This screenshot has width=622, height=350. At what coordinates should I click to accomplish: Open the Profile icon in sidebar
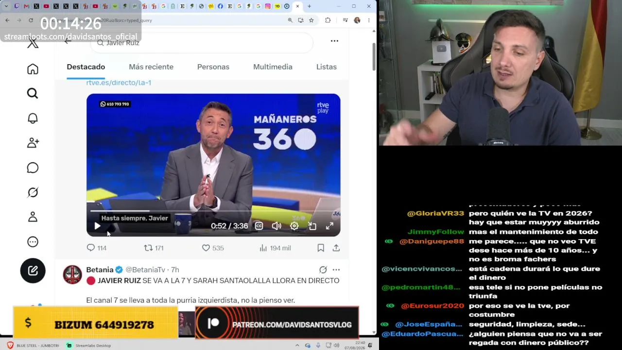point(33,217)
